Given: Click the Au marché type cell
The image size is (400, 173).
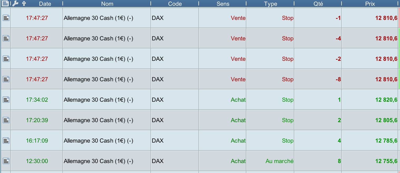Looking at the screenshot, I should pos(279,161).
